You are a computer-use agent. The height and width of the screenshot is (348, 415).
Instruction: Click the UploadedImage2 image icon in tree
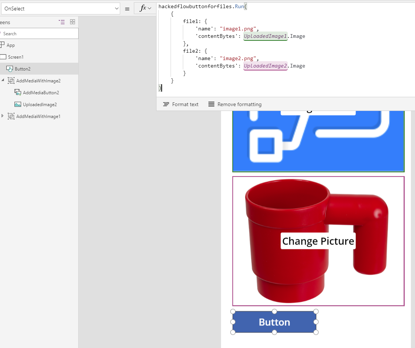coord(17,104)
